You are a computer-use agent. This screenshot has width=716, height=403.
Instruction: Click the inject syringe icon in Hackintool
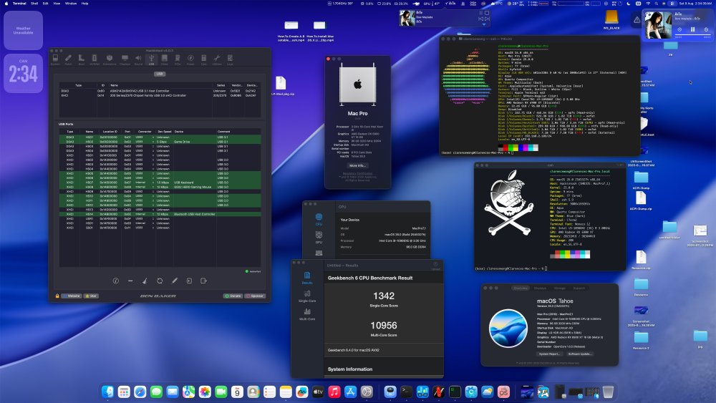click(175, 281)
